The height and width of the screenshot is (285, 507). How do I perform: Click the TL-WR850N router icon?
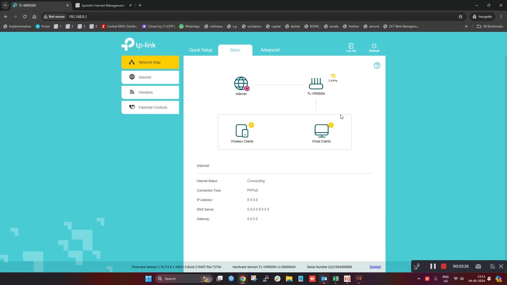(x=316, y=84)
